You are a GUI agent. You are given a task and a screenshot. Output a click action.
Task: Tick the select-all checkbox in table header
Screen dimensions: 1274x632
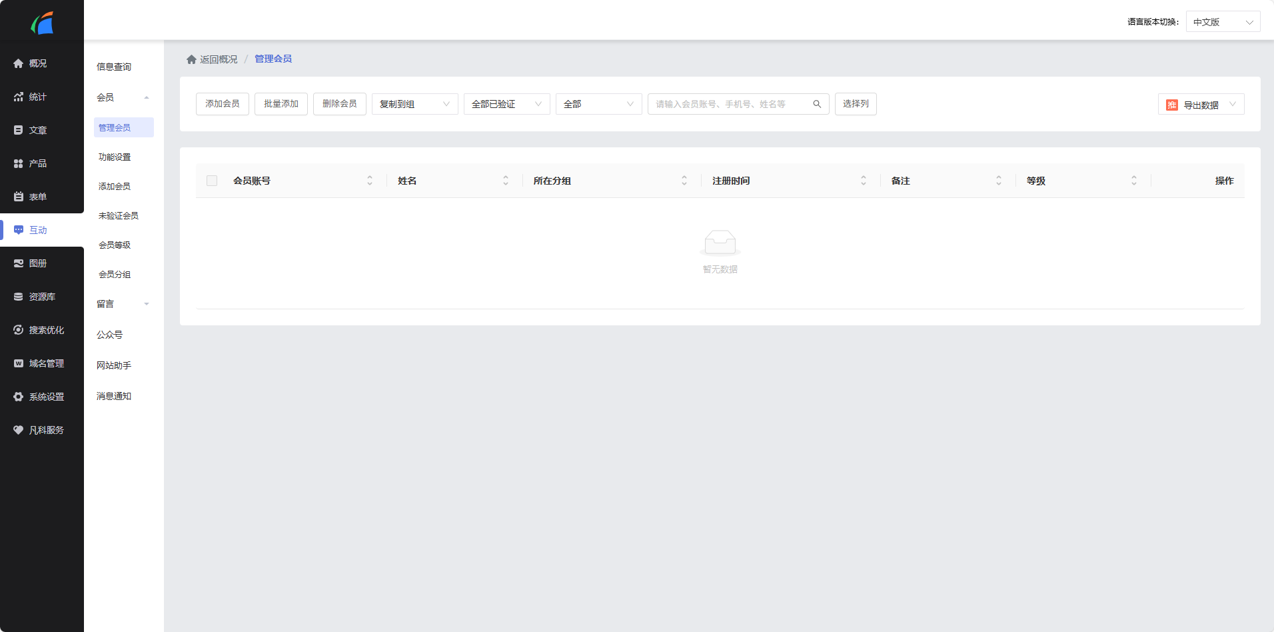(212, 181)
